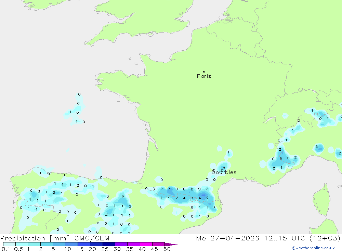Pick the 1–2 mm legend color swatch
The width and height of the screenshot is (342, 251).
tap(34, 244)
